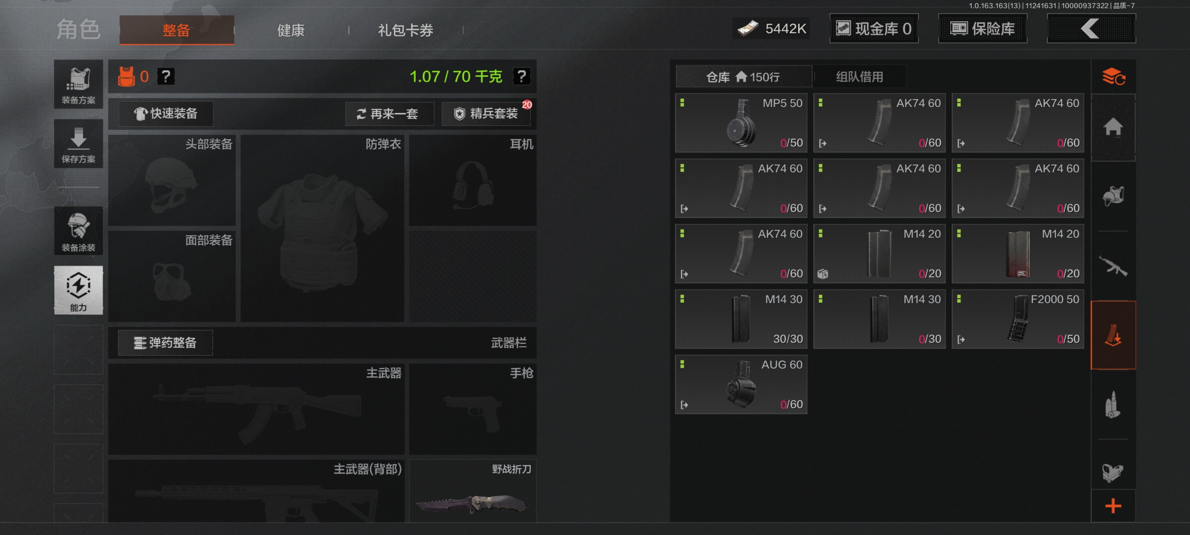Open the 装备涂装 gear skins icon

point(78,231)
